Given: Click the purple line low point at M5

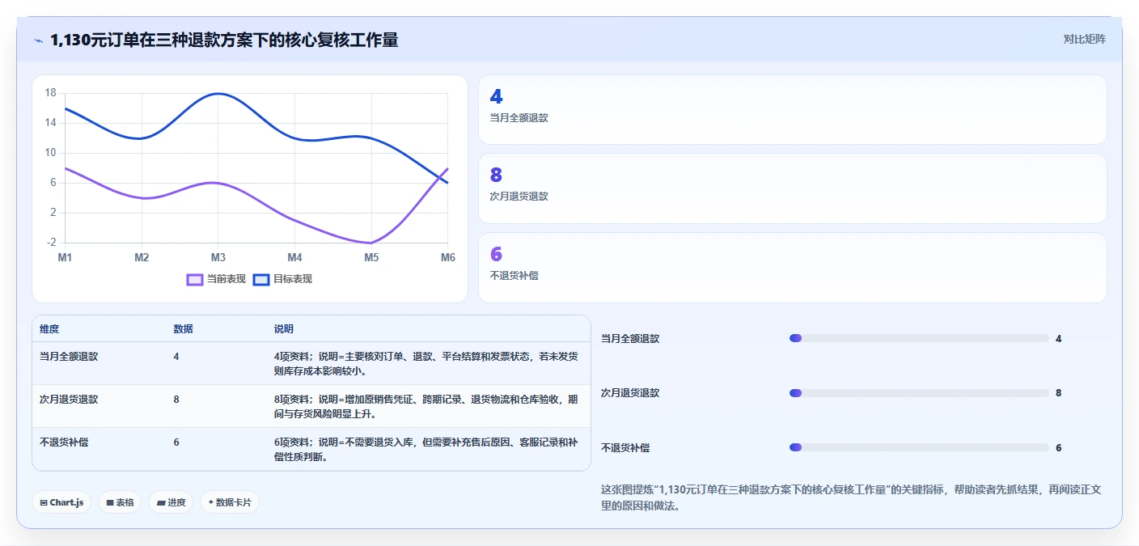Looking at the screenshot, I should [x=370, y=243].
